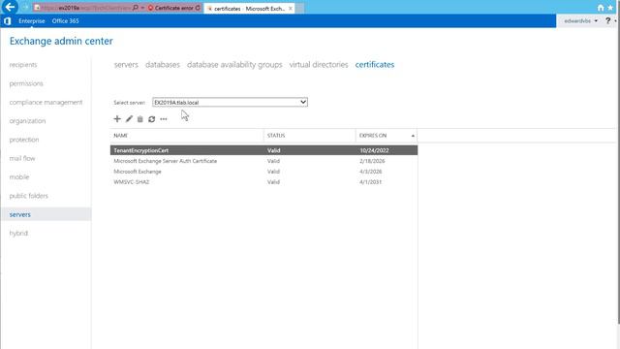Switch to the databases tab
620x349 pixels.
(x=163, y=65)
